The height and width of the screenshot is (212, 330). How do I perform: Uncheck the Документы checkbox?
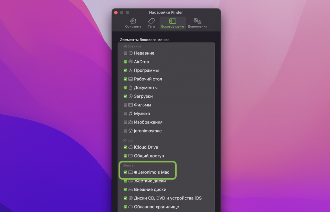[x=125, y=88]
